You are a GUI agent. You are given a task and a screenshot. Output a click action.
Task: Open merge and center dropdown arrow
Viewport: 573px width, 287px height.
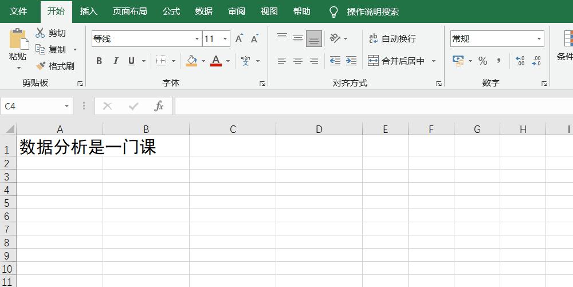pyautogui.click(x=434, y=61)
